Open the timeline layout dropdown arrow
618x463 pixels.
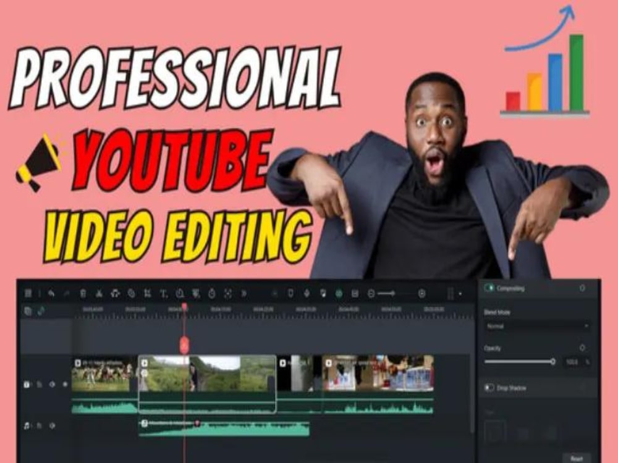coord(460,293)
